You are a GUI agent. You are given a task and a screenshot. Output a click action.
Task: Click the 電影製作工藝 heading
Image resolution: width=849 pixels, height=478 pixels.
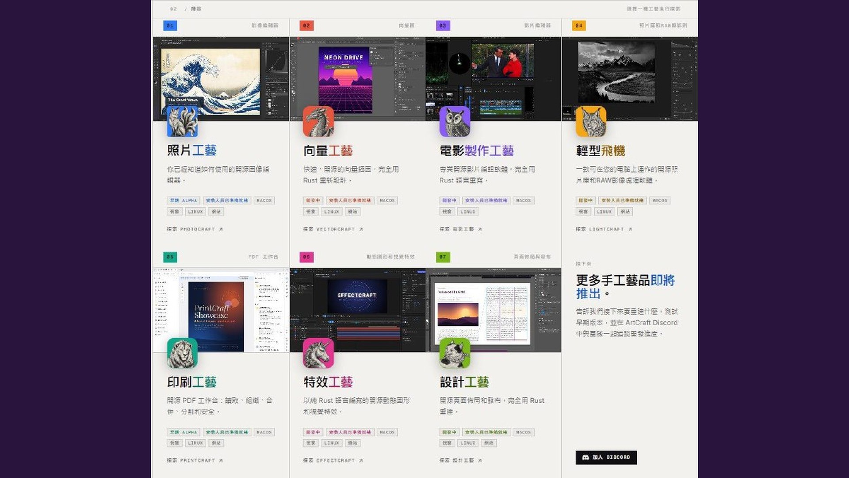[x=476, y=151]
